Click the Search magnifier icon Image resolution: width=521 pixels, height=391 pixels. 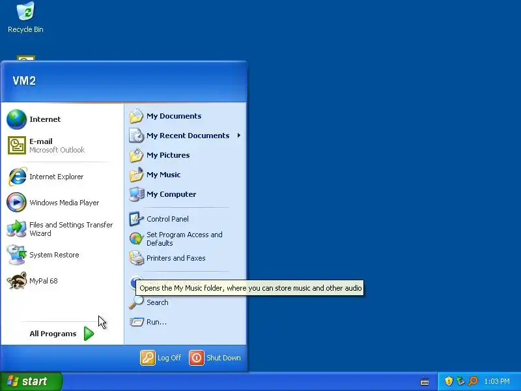pyautogui.click(x=136, y=302)
